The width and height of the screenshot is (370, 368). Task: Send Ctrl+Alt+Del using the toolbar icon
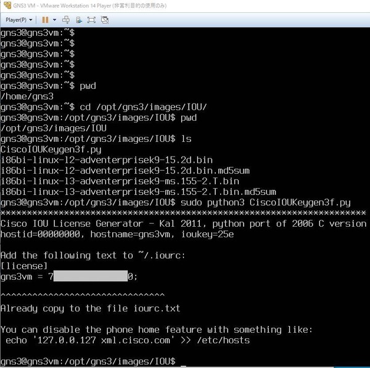[x=66, y=20]
